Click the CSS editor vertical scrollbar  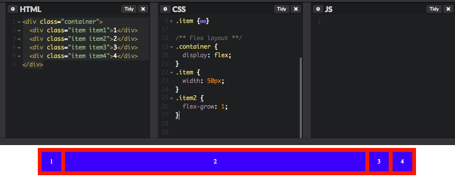[x=301, y=98]
